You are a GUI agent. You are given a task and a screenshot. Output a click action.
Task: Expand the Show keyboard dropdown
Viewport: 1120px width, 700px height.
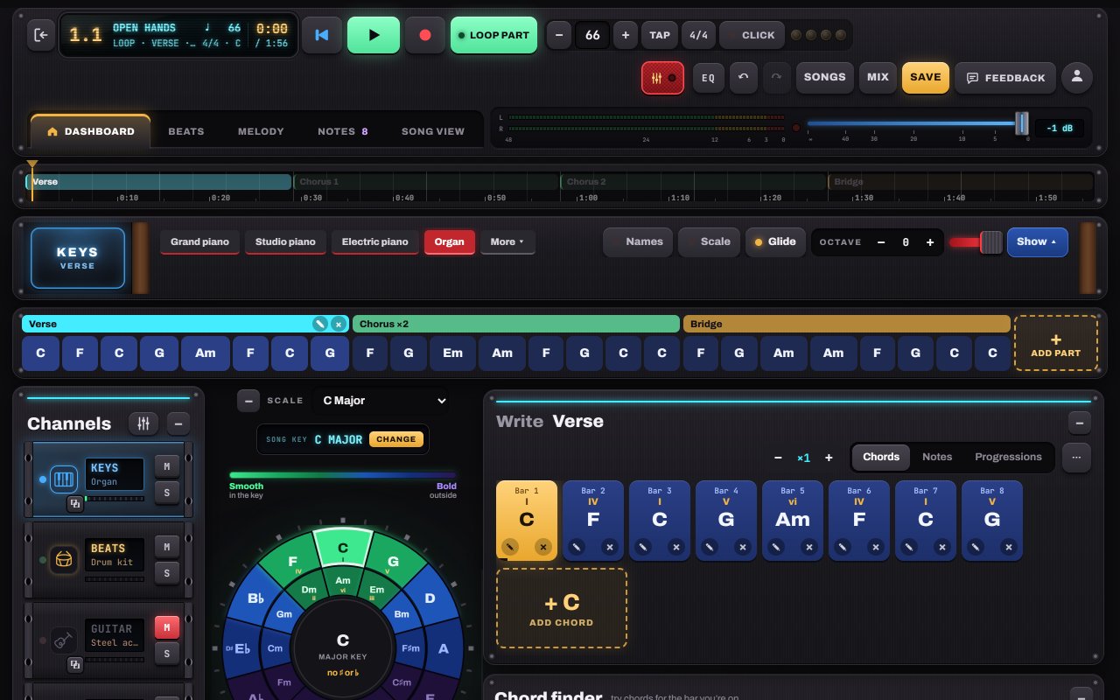coord(1037,241)
